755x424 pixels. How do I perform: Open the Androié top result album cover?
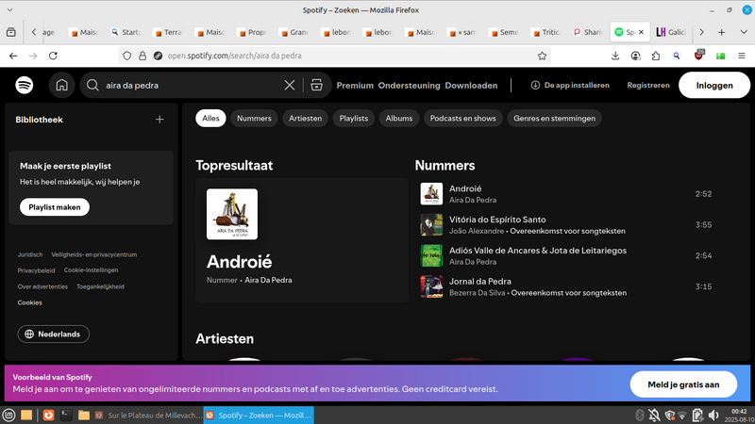[232, 214]
